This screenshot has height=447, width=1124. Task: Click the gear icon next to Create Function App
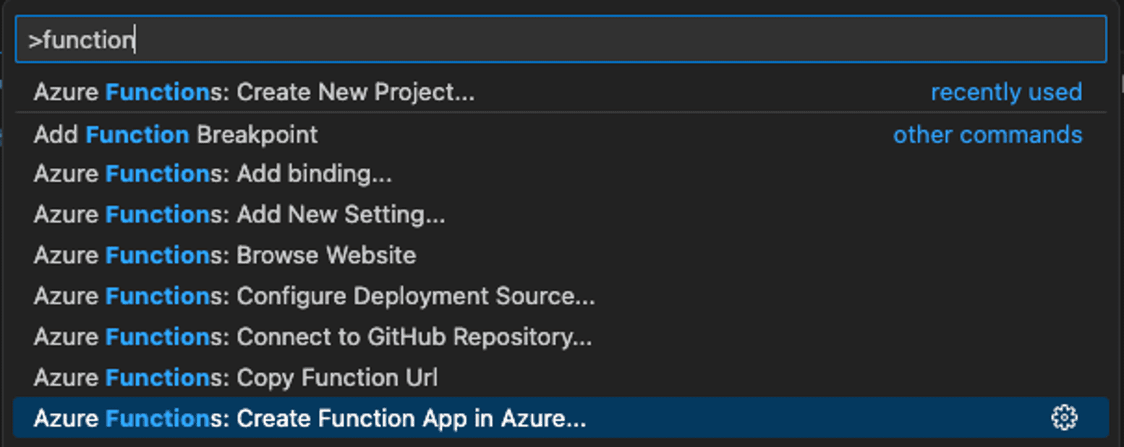[1063, 417]
